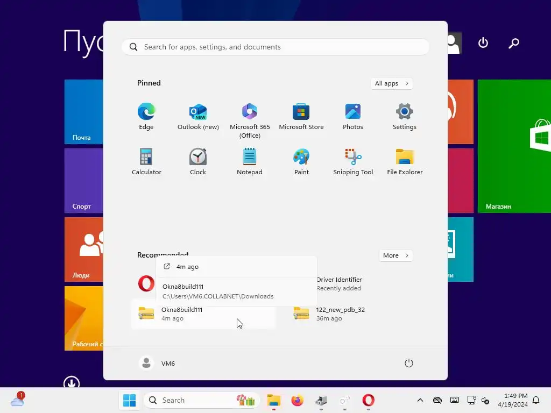Open the Edge pinned app
This screenshot has height=413, width=551.
click(x=146, y=117)
